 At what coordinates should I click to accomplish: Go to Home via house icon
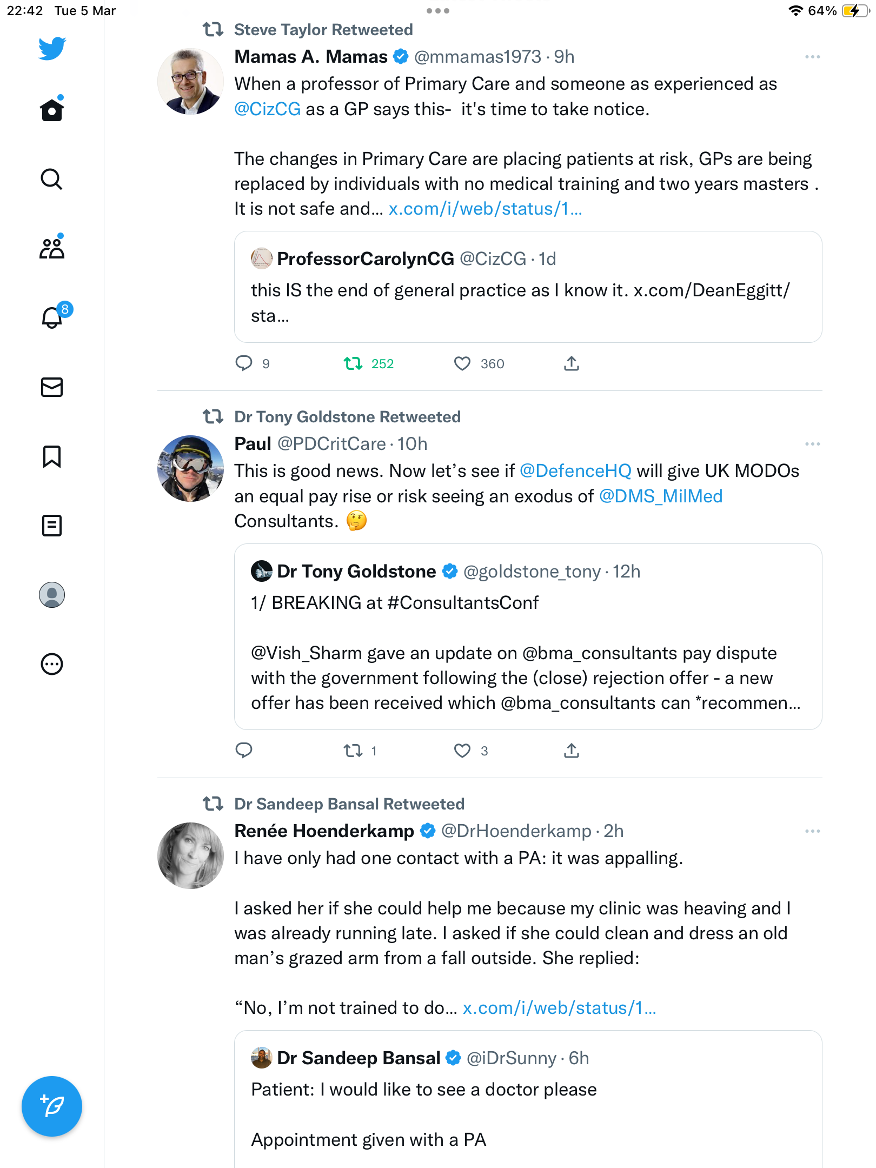[52, 109]
